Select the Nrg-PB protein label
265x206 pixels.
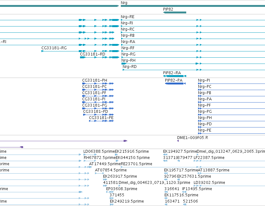click(x=205, y=93)
